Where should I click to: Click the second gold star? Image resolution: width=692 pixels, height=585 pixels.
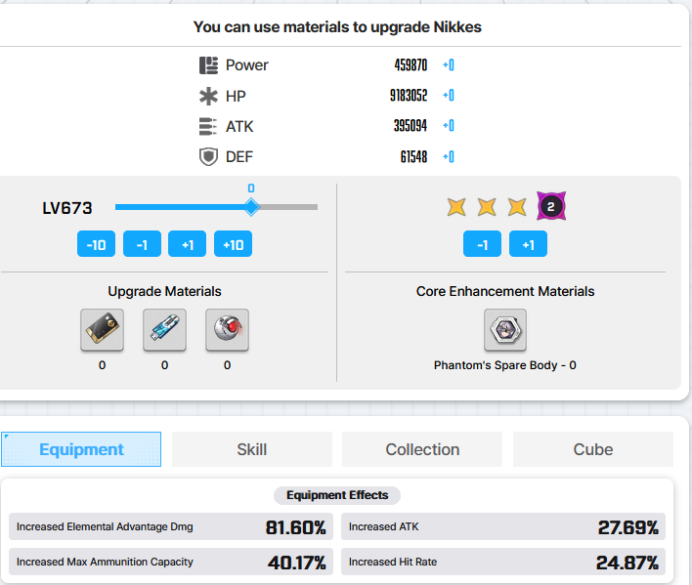click(487, 207)
